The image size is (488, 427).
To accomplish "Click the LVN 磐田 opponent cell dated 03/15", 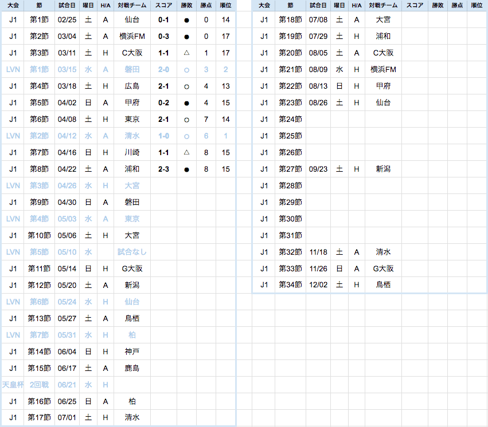I will (132, 70).
